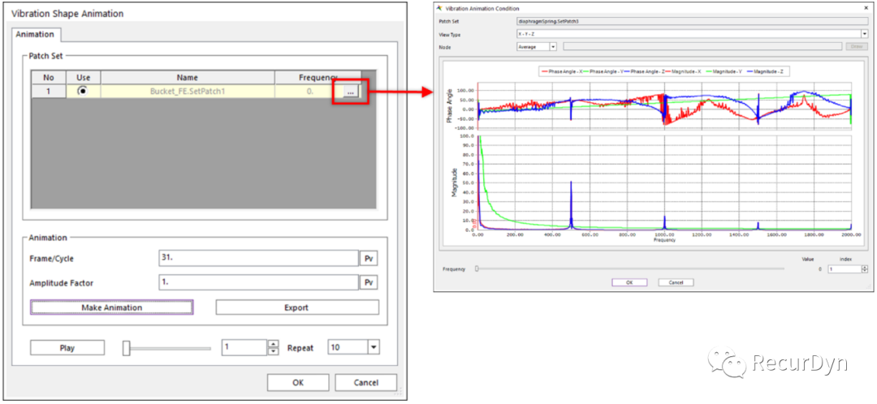Expand the Node Average dropdown

[x=552, y=47]
